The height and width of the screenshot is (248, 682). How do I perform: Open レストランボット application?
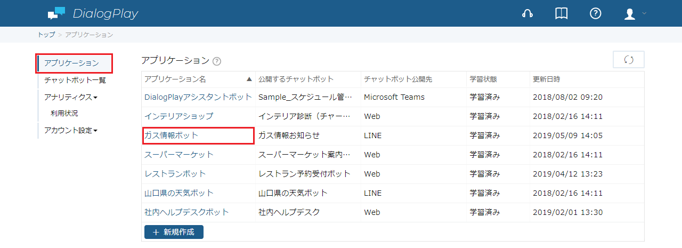click(x=175, y=174)
